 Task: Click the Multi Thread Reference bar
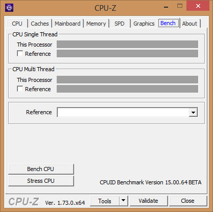(127, 89)
